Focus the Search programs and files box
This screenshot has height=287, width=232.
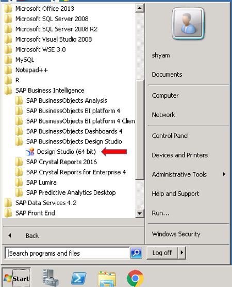point(67,253)
